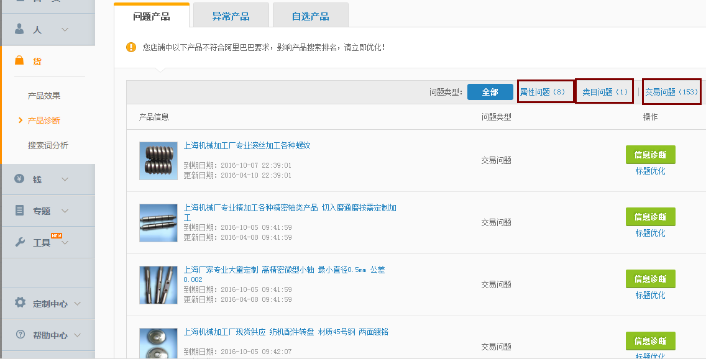Expand the 人 section chevron
This screenshot has width=706, height=359.
click(65, 29)
